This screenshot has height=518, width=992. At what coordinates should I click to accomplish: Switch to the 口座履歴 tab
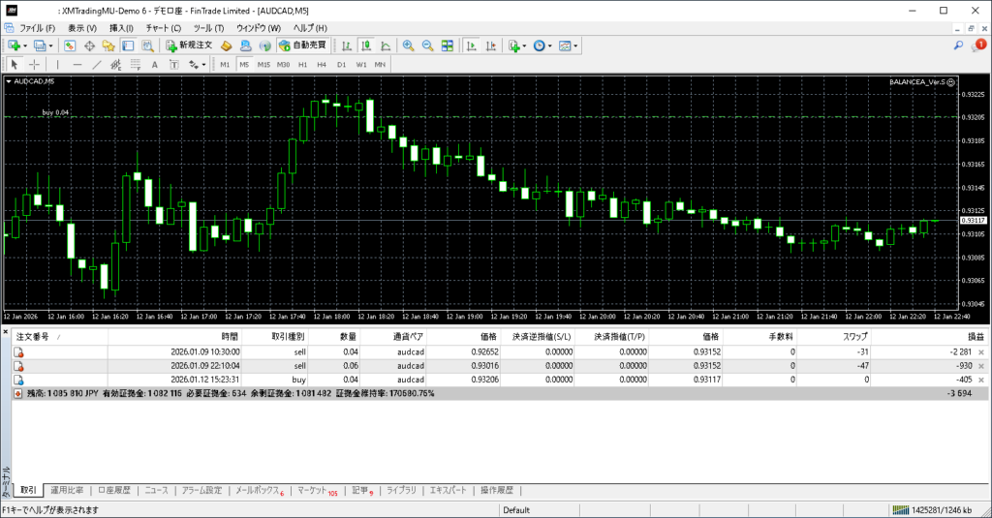pyautogui.click(x=115, y=490)
